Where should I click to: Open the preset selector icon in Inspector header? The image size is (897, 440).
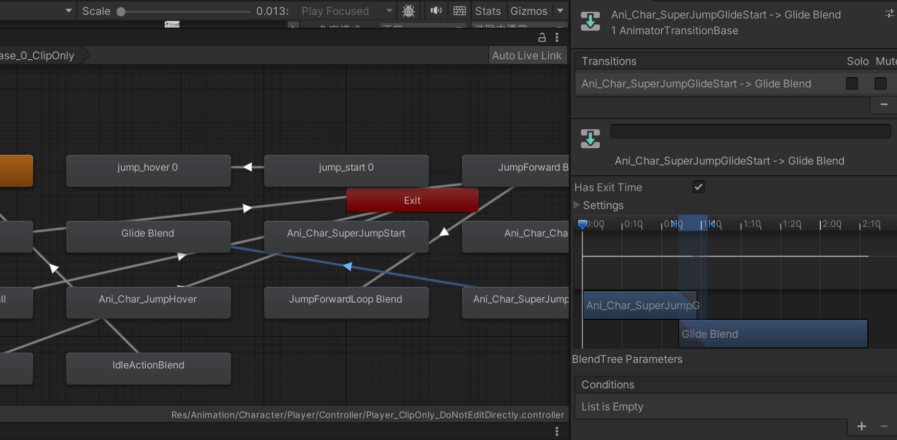(890, 14)
